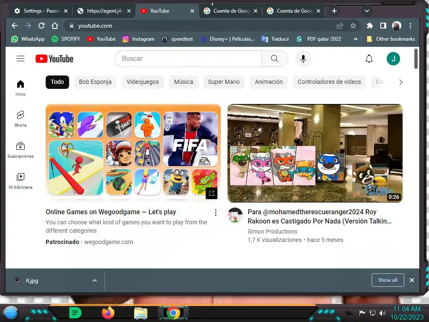429x322 pixels.
Task: Open the new tab plus button
Action: click(x=334, y=11)
